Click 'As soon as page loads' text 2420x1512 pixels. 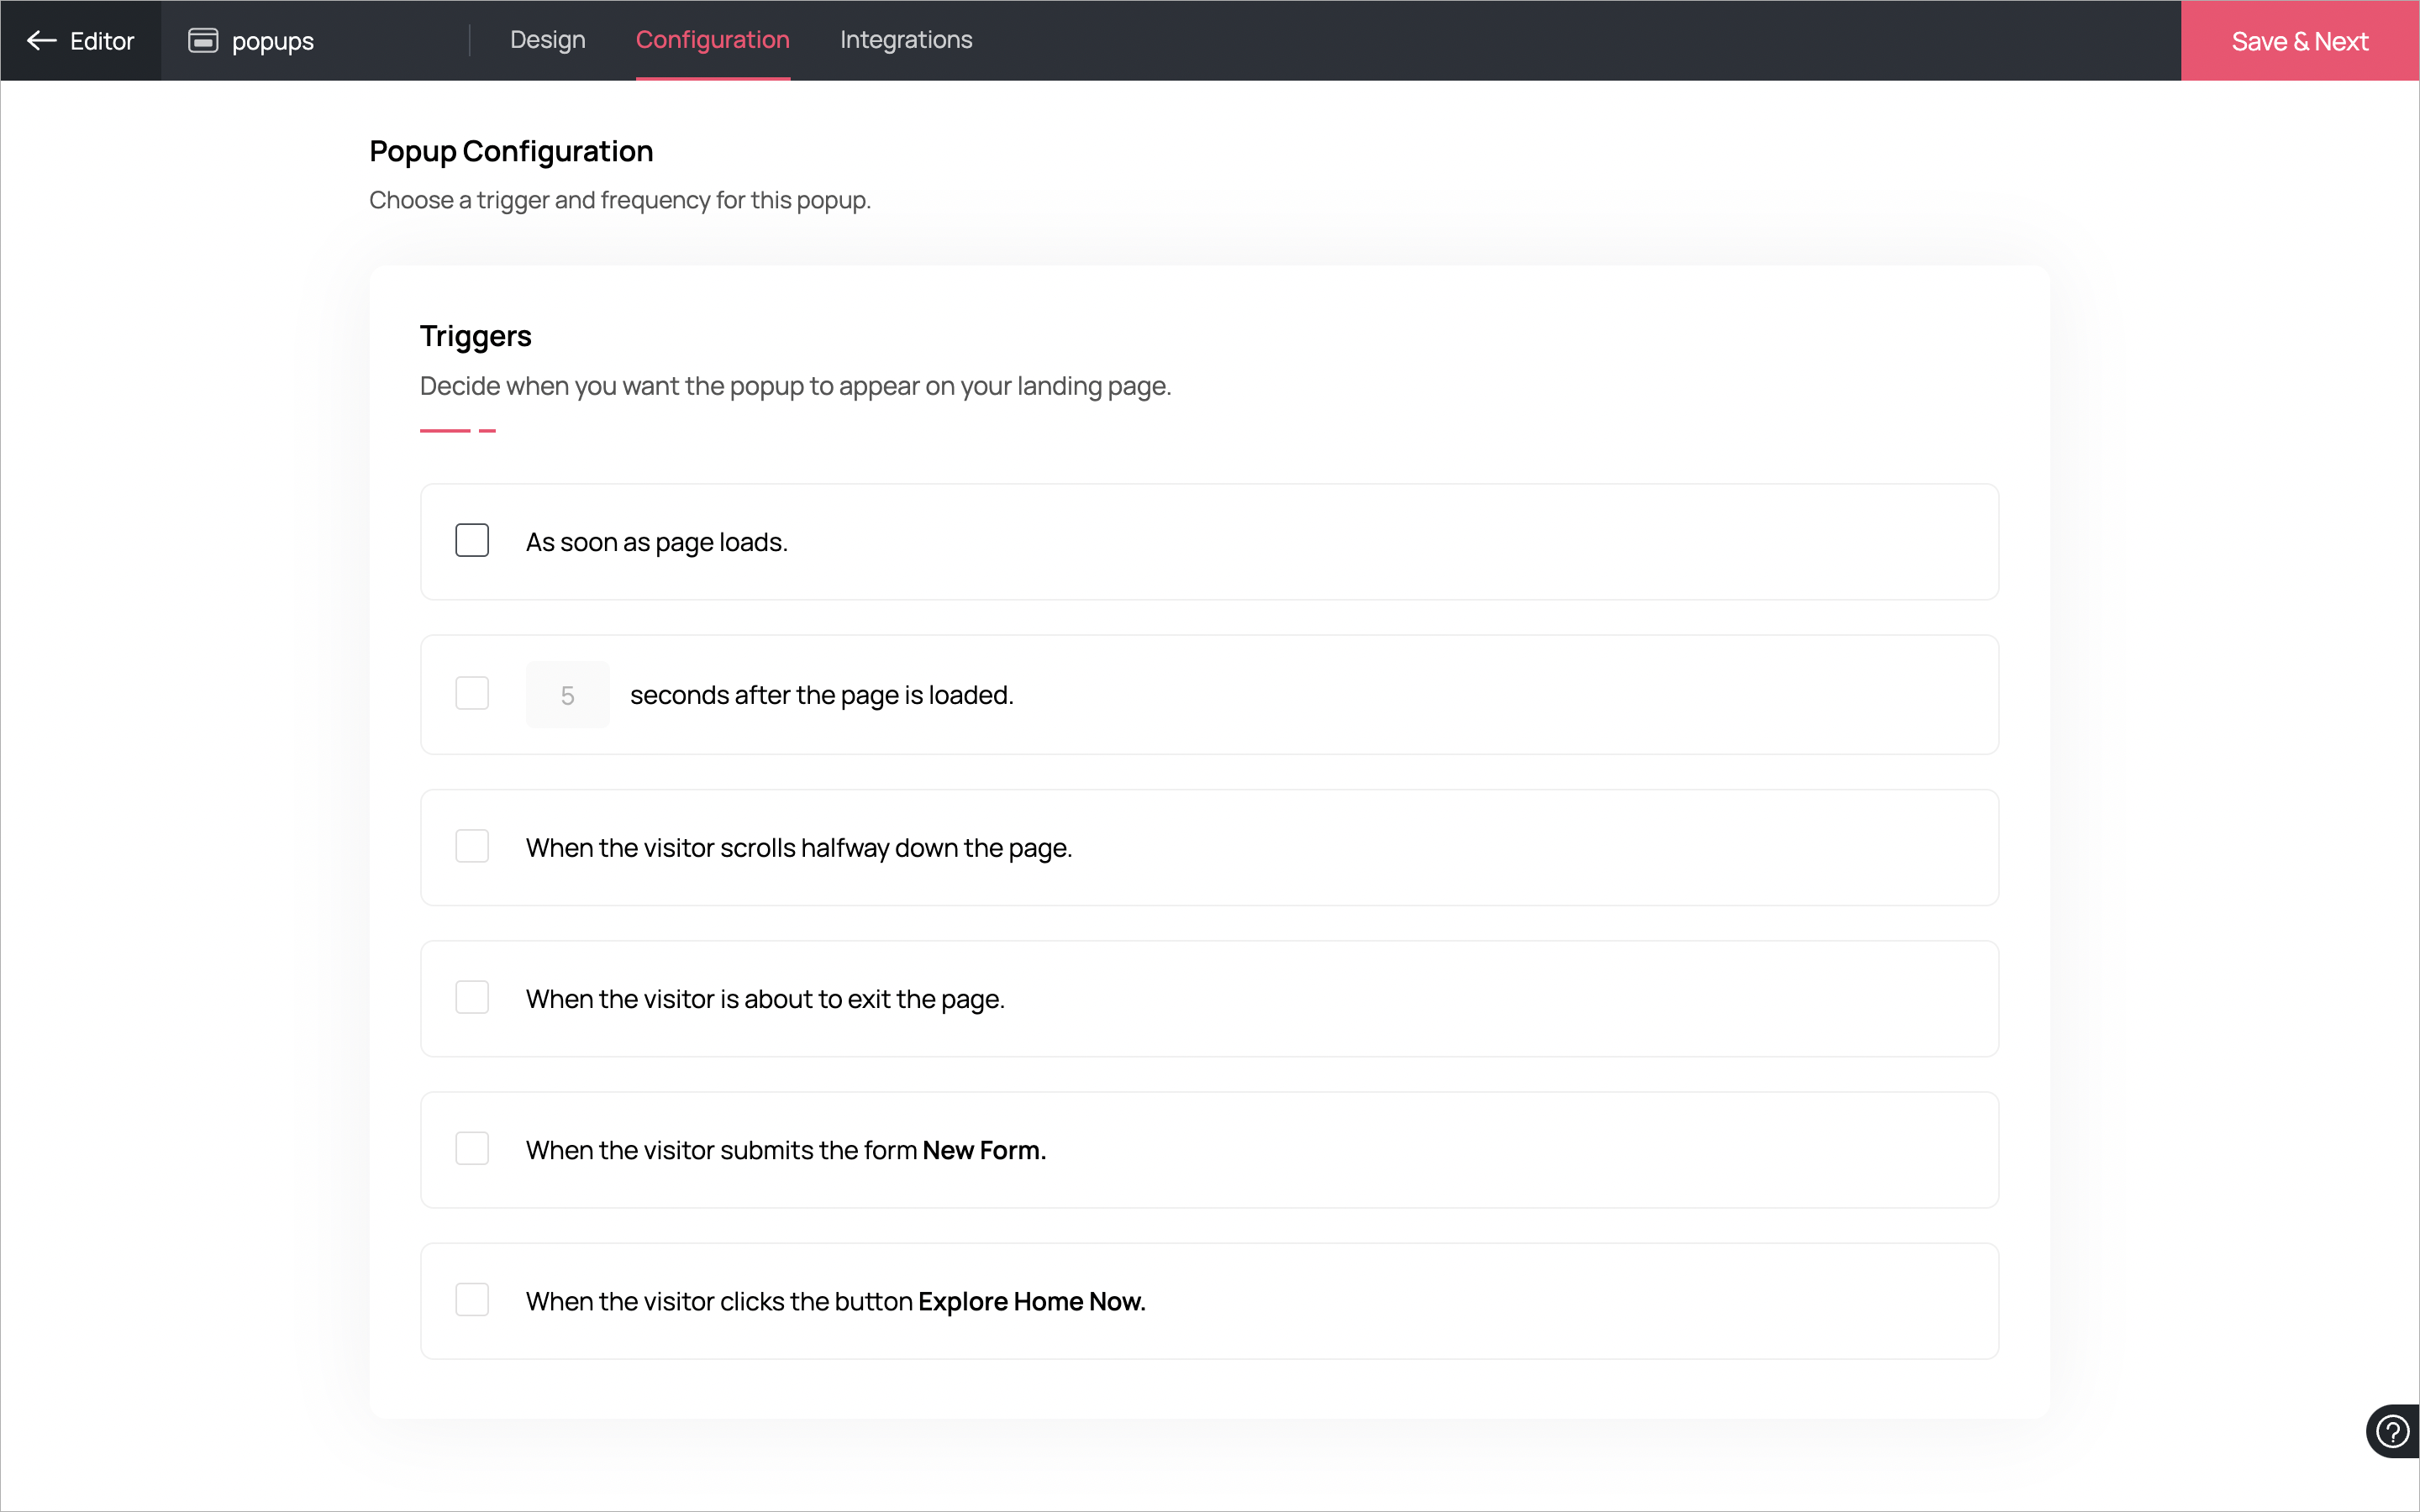(x=656, y=542)
